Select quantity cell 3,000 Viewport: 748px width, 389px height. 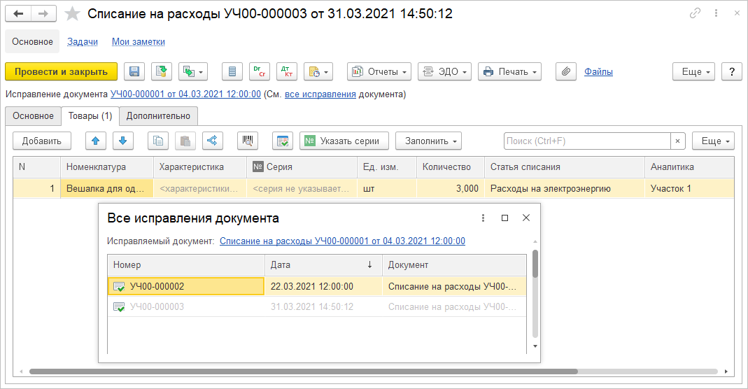451,189
